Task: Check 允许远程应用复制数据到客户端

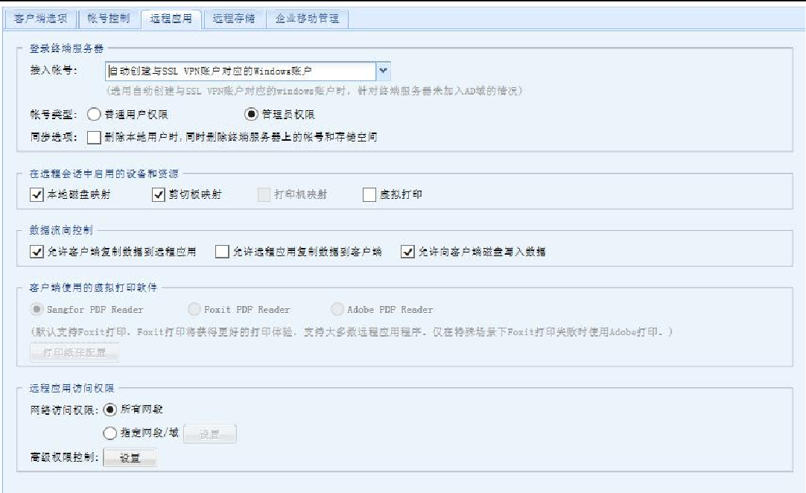Action: click(221, 252)
